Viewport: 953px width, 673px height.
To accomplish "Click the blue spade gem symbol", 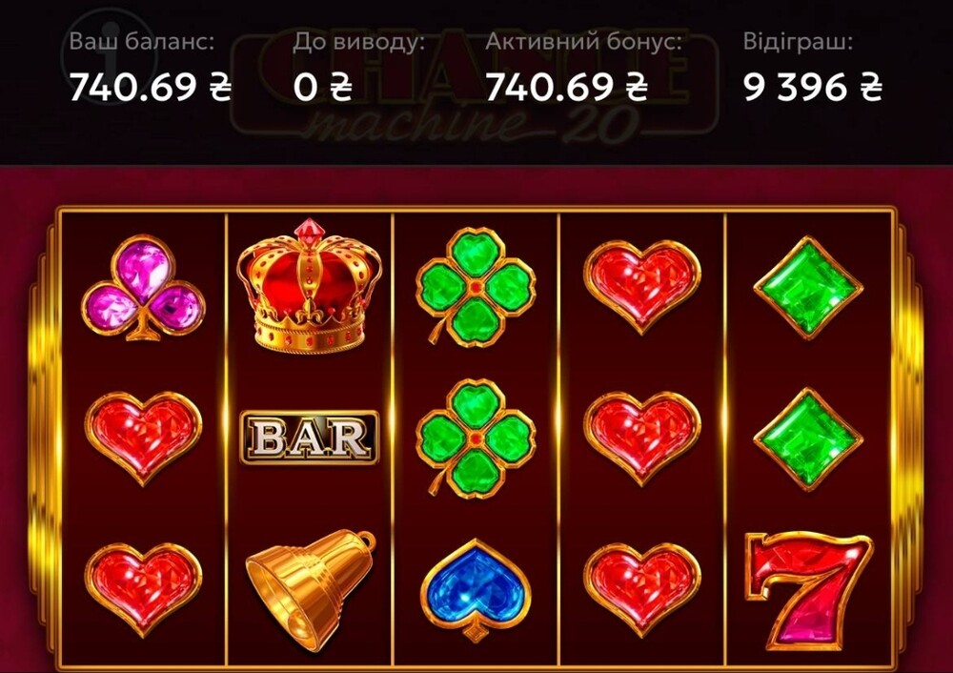I will click(476, 590).
